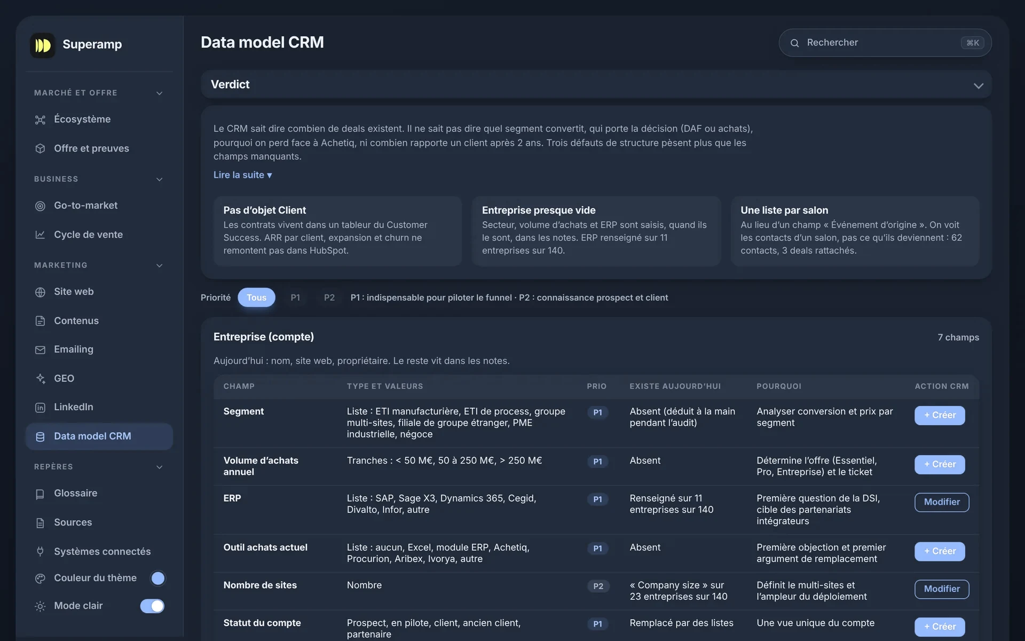Screen dimensions: 1025x641
Task: Open the Écosystème page
Action: pos(99,119)
